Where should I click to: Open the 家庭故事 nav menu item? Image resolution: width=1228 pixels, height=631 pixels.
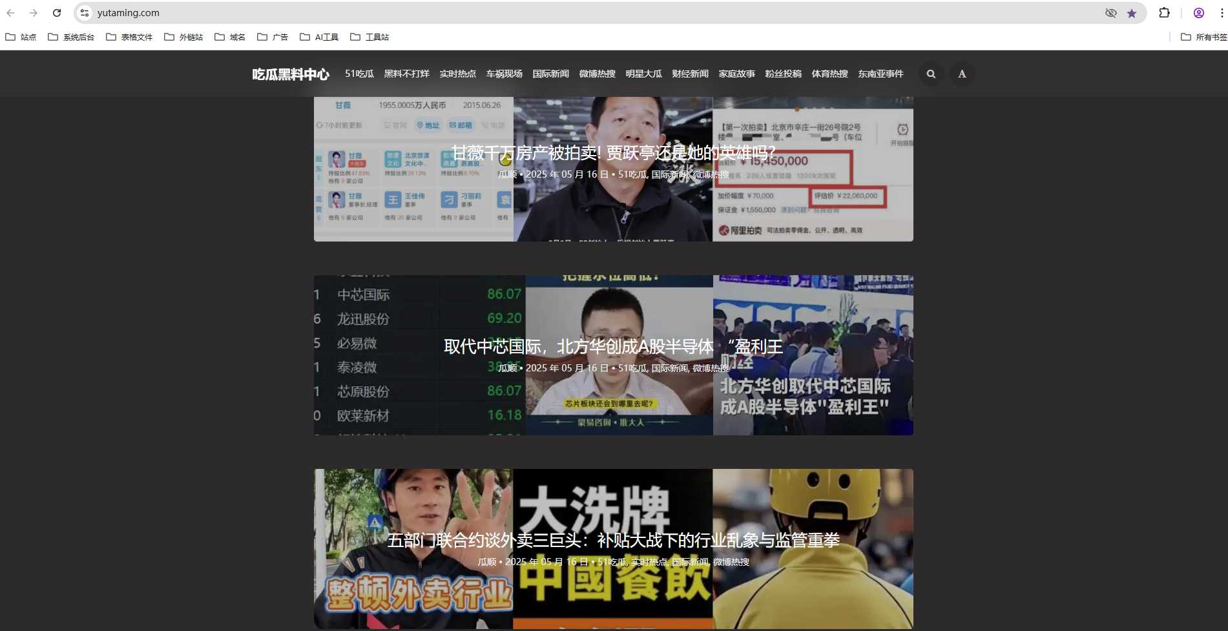coord(736,74)
